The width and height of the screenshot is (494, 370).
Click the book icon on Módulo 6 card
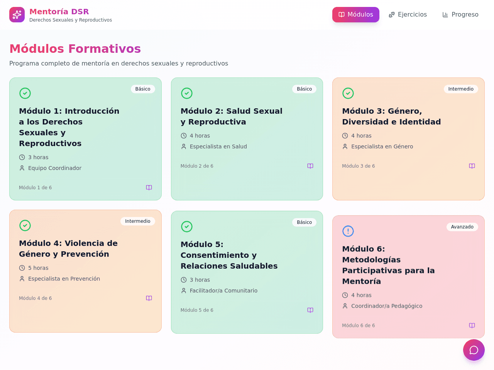[x=472, y=326]
